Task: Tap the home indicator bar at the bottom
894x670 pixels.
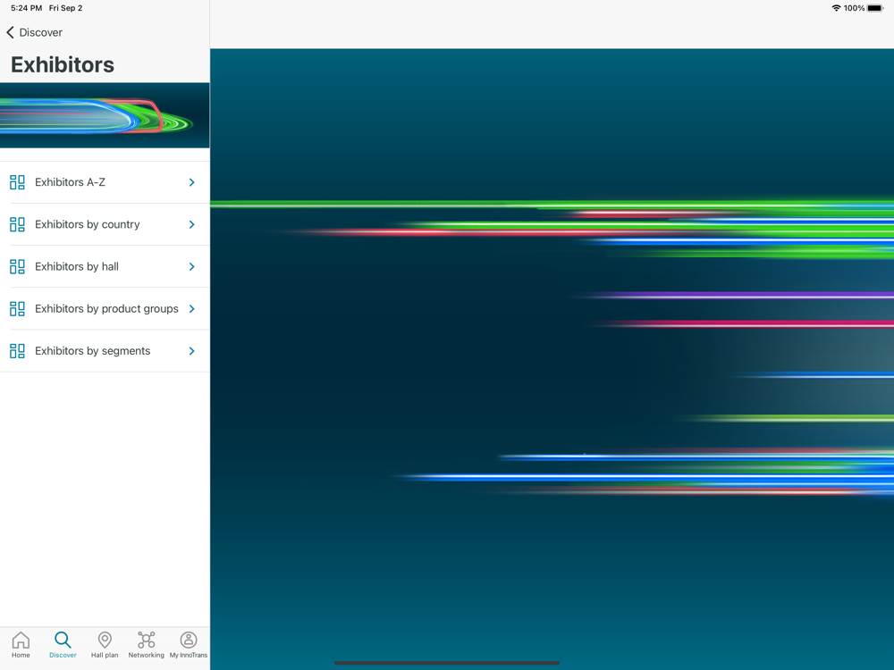Action: point(447,663)
